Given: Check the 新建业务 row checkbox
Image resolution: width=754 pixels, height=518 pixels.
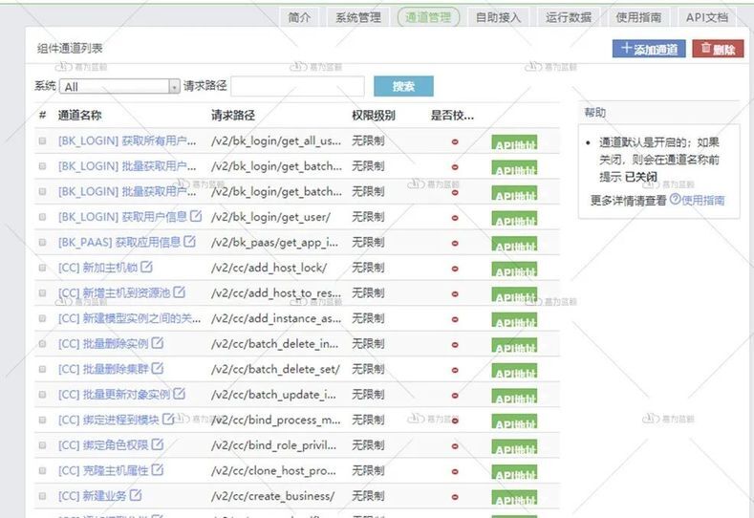Looking at the screenshot, I should (x=42, y=496).
